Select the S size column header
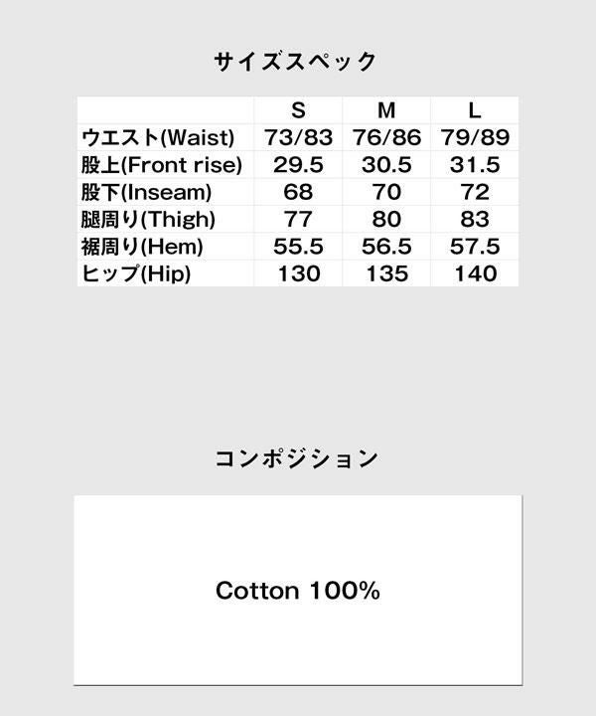This screenshot has height=716, width=596. tap(298, 110)
